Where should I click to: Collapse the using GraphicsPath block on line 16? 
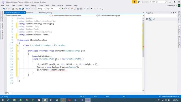(x=18, y=59)
